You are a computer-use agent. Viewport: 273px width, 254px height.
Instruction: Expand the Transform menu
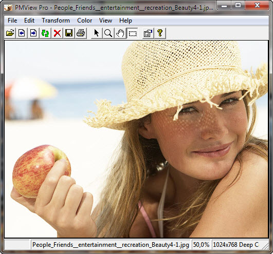pyautogui.click(x=56, y=21)
